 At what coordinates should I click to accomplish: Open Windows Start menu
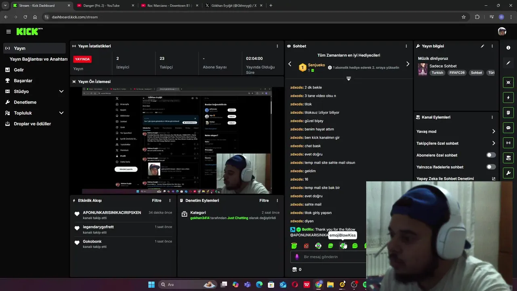(151, 285)
